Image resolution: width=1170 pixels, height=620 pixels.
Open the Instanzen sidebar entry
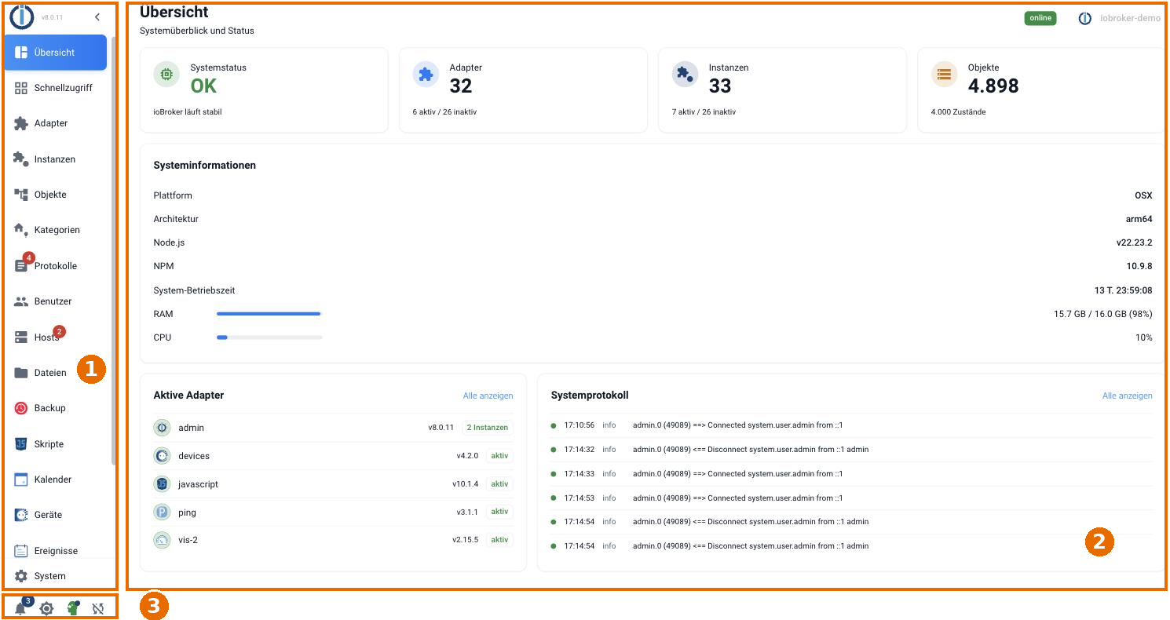tap(56, 159)
